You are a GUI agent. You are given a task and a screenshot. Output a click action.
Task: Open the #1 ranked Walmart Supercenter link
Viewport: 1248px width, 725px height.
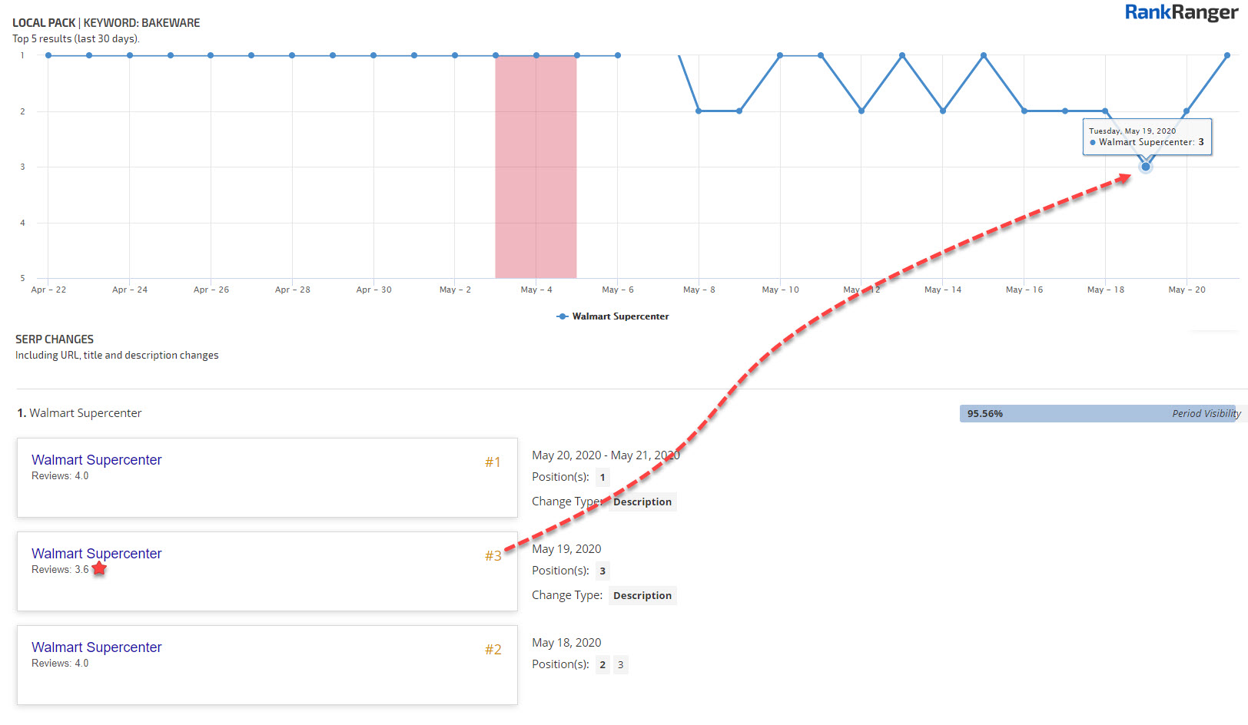(97, 460)
